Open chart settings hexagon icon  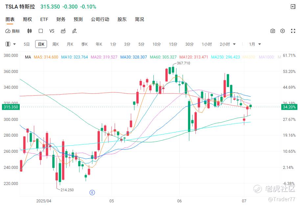tap(283, 31)
